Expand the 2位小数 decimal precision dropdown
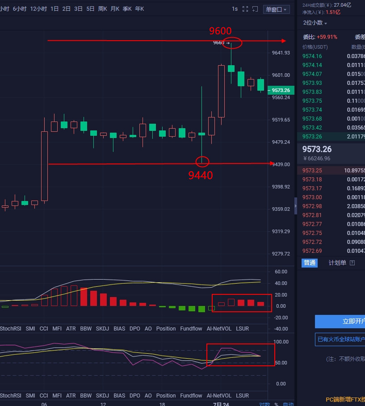365x406 pixels. [315, 23]
